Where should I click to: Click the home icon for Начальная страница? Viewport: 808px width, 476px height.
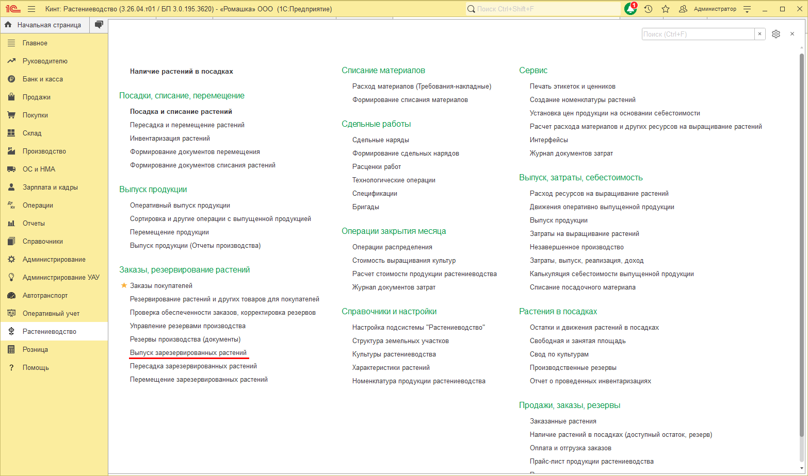pos(8,25)
